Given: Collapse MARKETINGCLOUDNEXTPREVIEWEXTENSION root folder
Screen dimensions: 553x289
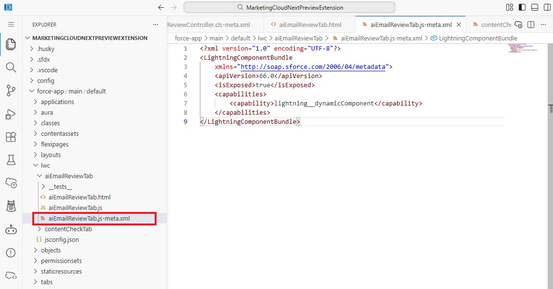Looking at the screenshot, I should [x=94, y=38].
